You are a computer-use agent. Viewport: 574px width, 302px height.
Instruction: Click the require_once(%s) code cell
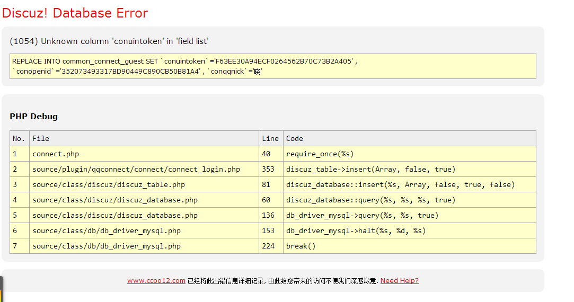[320, 154]
